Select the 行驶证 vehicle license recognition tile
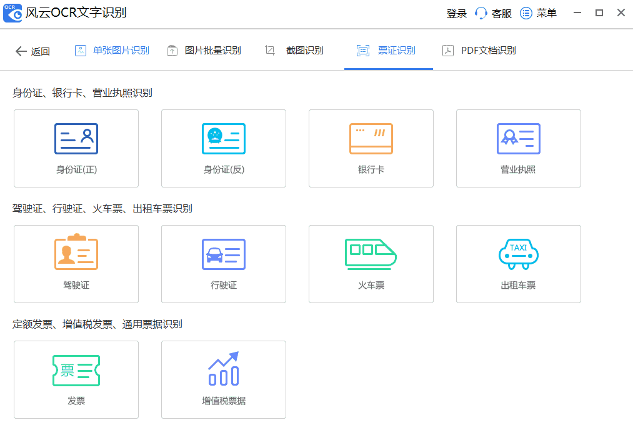Screen dimensions: 633x430 coord(223,264)
